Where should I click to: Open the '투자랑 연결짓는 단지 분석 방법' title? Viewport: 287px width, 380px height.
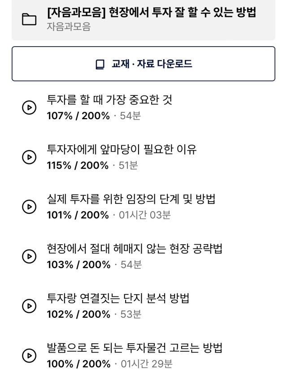pos(118,298)
